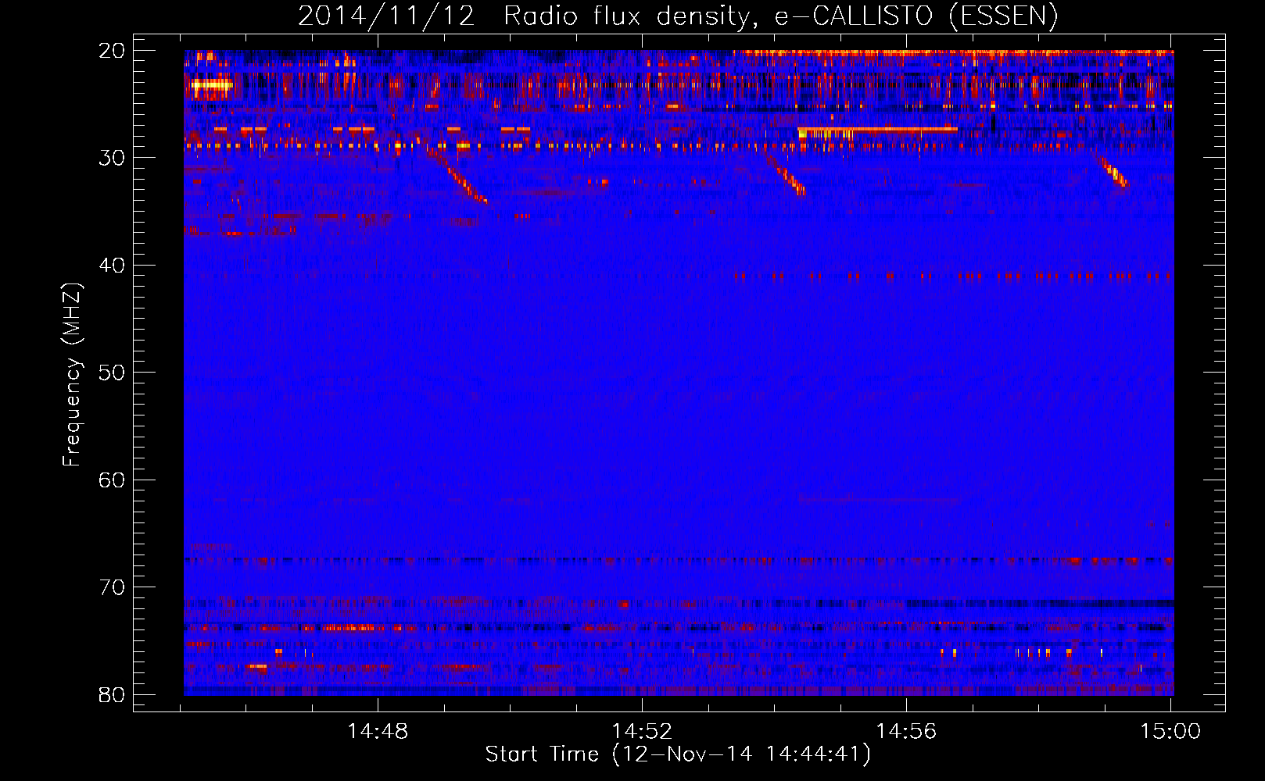Click the bright yellow patch near 23 MHz at plot start
Screen dimensions: 1265x781
212,85
